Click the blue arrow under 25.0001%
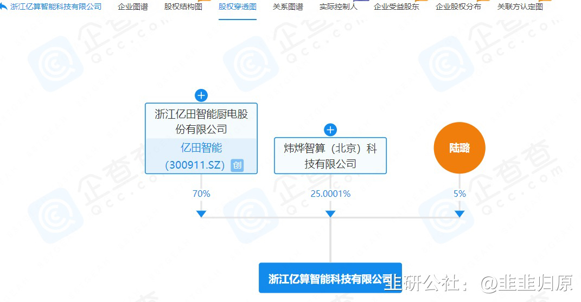 tap(330, 214)
